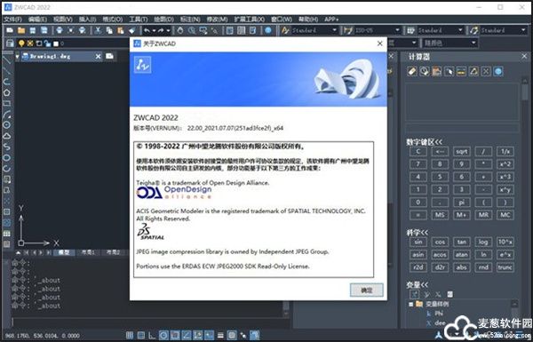This screenshot has width=533, height=342.
Task: Click the Copy icon in toolbar
Action: pyautogui.click(x=109, y=30)
